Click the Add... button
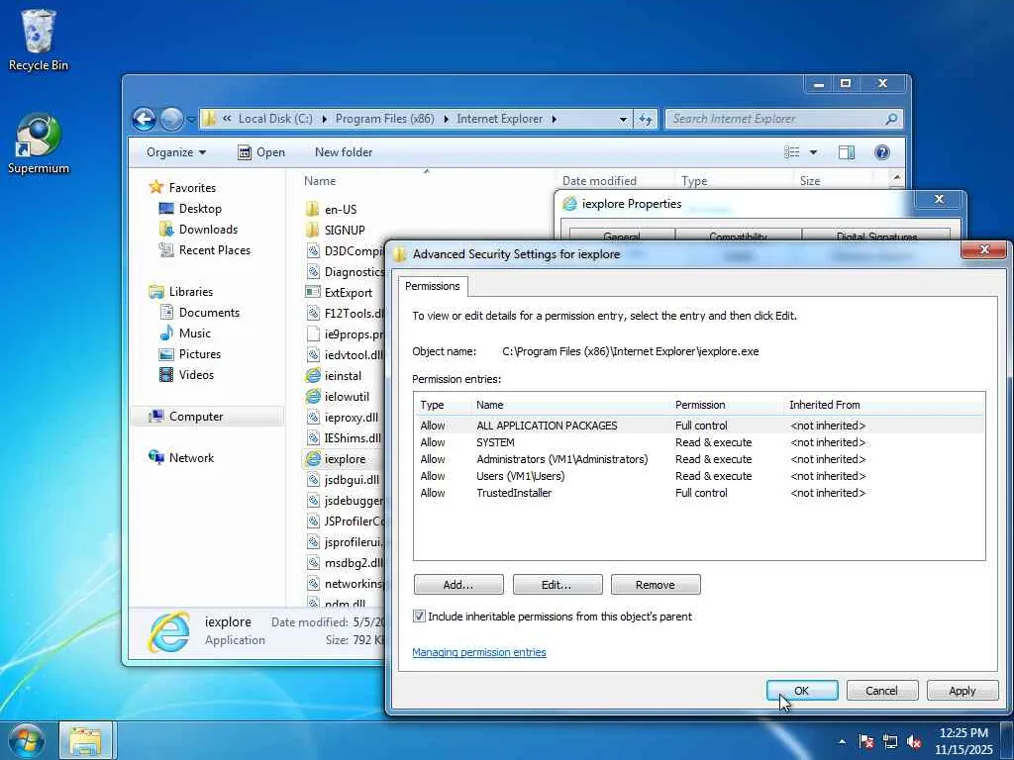Viewport: 1014px width, 760px height. tap(458, 585)
